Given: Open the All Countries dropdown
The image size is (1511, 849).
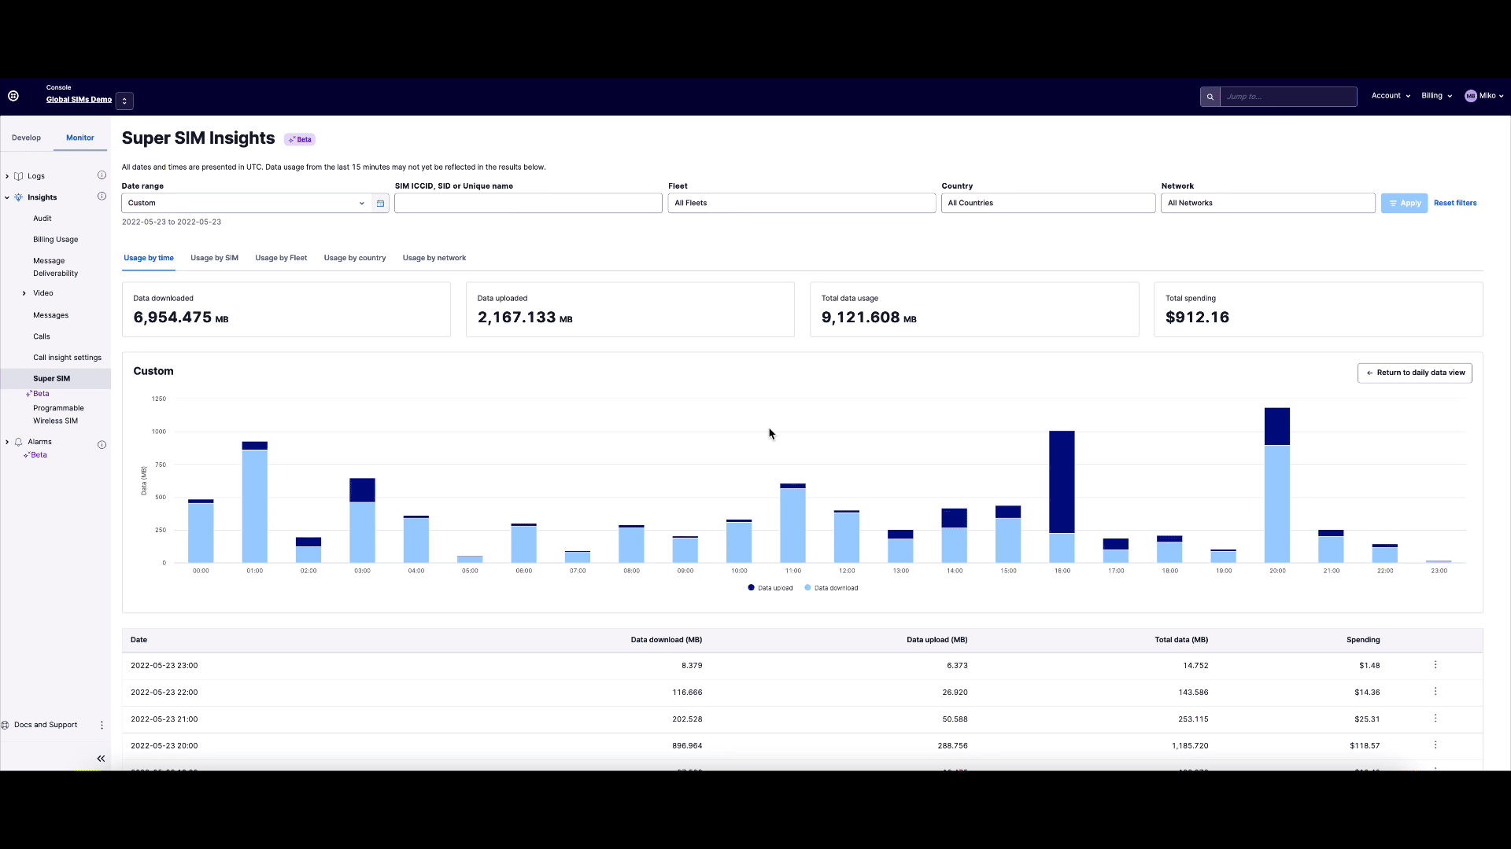Looking at the screenshot, I should click(1048, 203).
